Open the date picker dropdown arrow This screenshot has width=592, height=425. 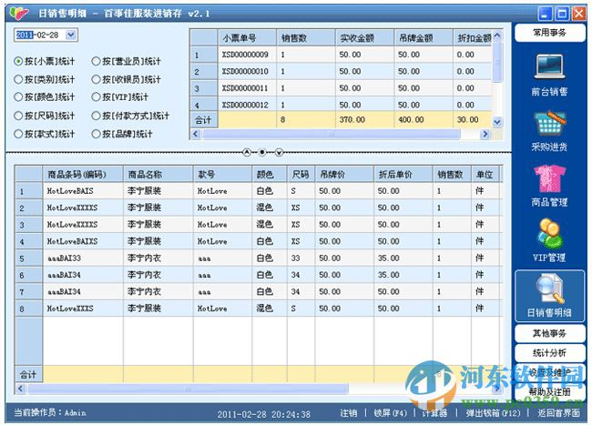click(x=71, y=35)
